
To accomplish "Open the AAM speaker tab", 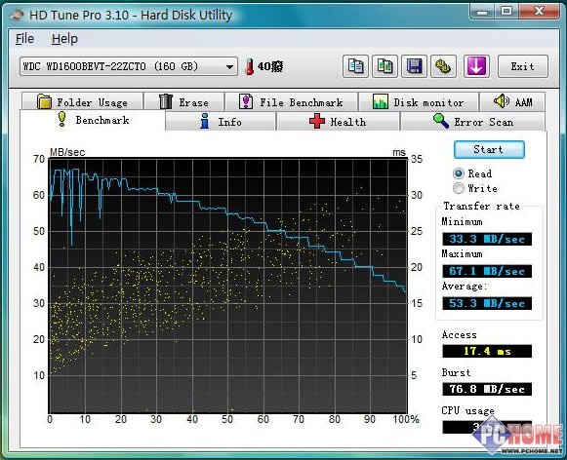I will point(512,101).
